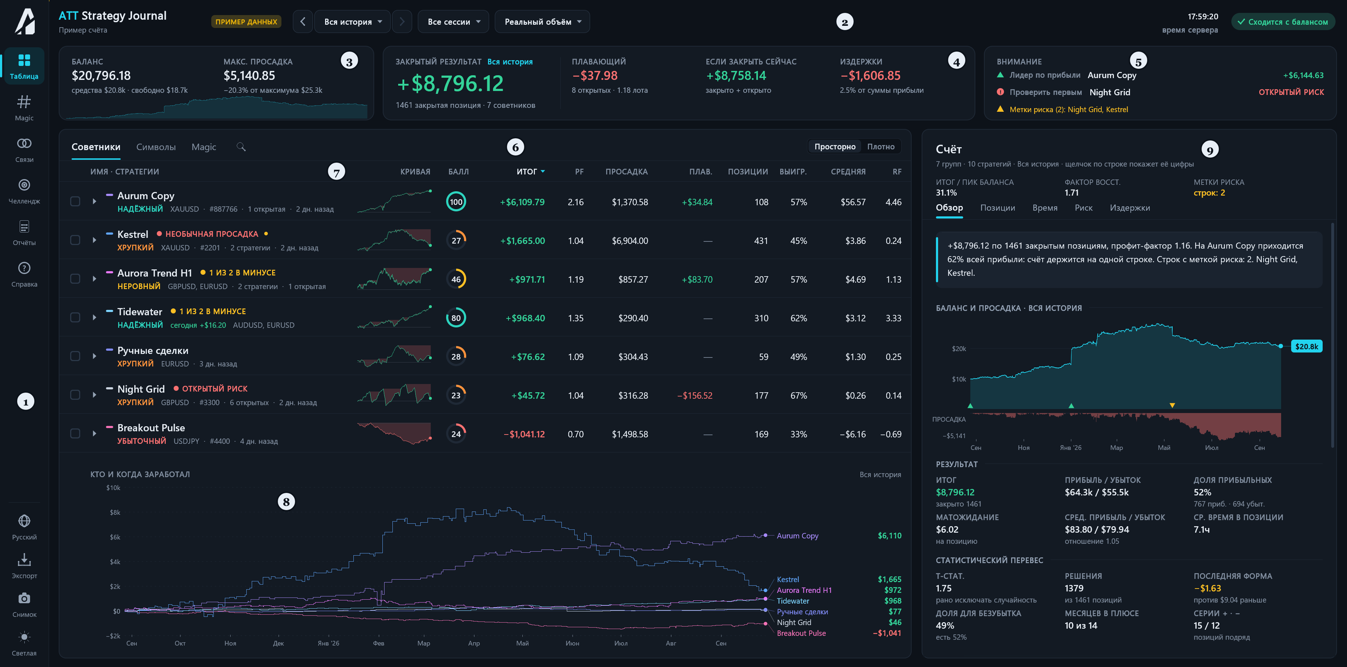The width and height of the screenshot is (1347, 667).
Task: Click the yellow marker on balance chart
Action: (1172, 406)
